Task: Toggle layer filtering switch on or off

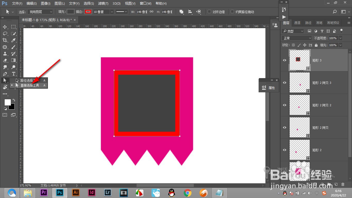Action: coord(341,31)
